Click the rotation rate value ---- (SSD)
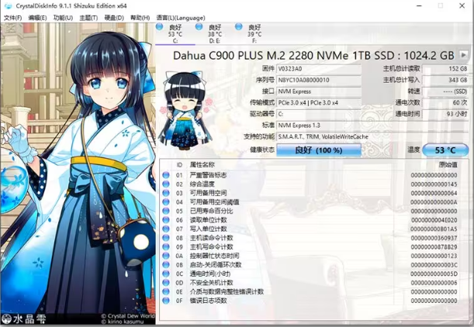 [445, 91]
